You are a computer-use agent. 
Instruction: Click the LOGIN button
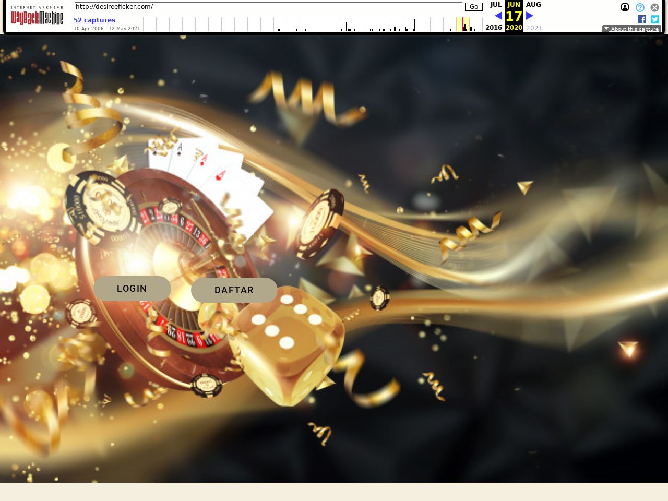click(x=132, y=289)
